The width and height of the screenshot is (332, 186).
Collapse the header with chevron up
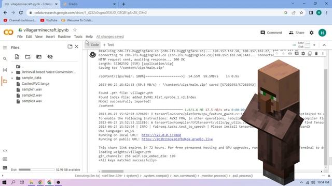[324, 45]
